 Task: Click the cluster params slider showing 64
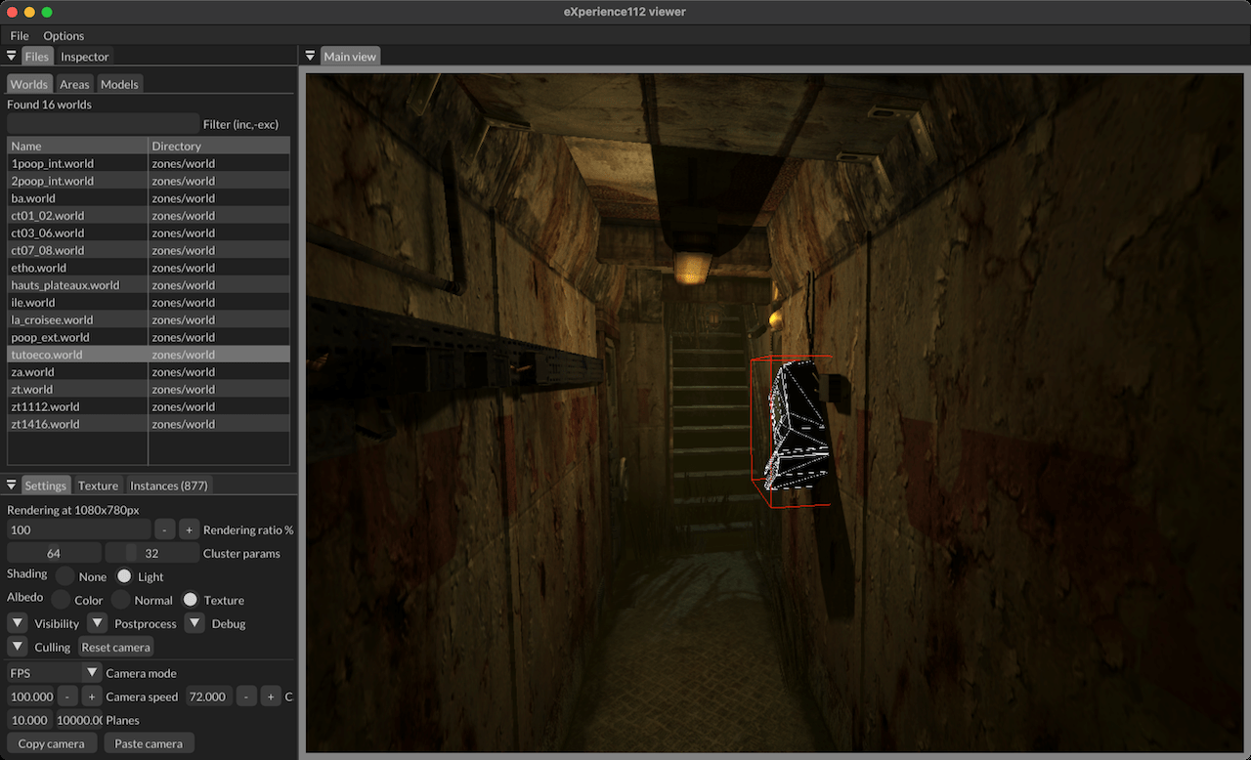54,553
